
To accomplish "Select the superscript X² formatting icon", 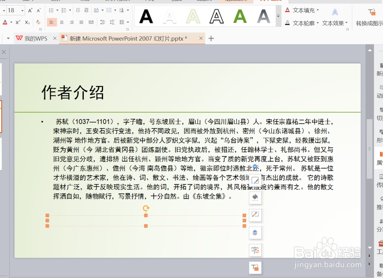I will (18, 21).
